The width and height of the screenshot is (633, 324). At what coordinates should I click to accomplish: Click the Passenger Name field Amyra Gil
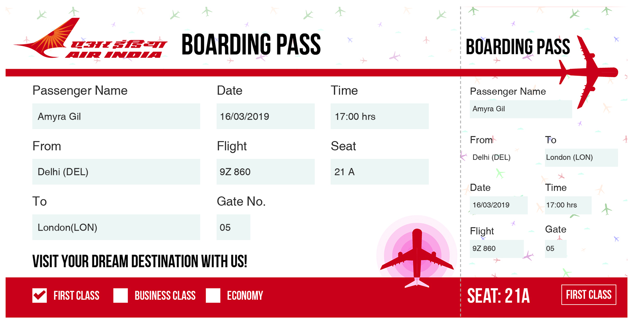(x=116, y=116)
